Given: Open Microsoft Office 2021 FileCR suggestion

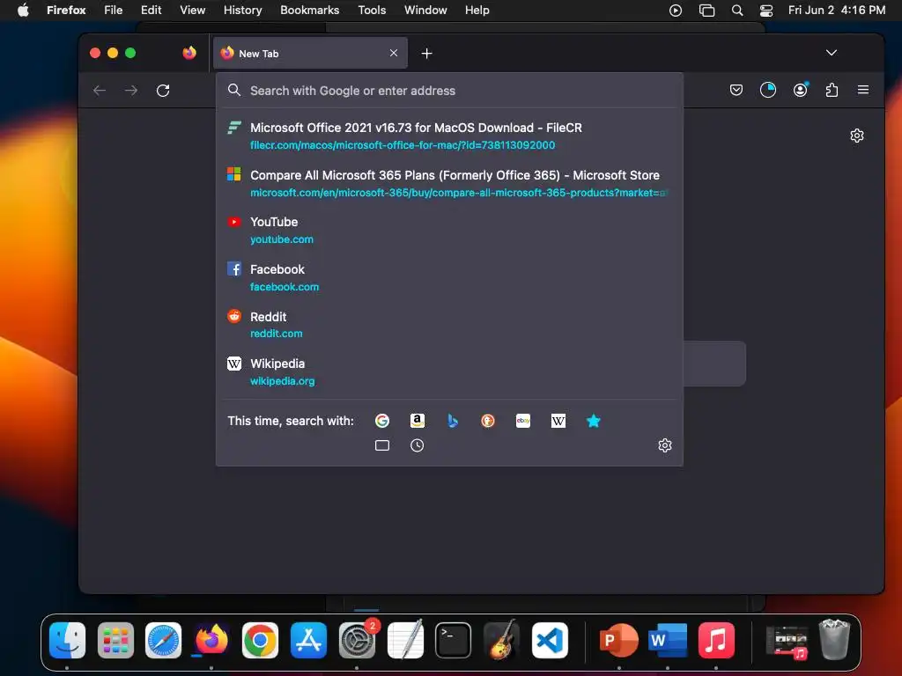Looking at the screenshot, I should (450, 136).
